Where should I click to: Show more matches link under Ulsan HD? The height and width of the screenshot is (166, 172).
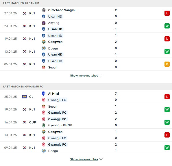pyautogui.click(x=84, y=76)
